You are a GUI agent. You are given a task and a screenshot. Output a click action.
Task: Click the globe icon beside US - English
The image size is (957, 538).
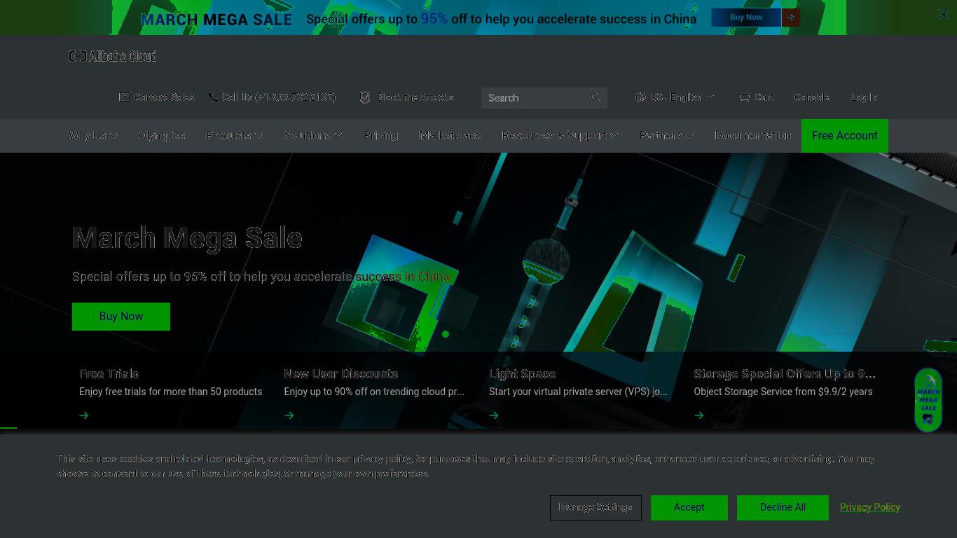coord(640,97)
